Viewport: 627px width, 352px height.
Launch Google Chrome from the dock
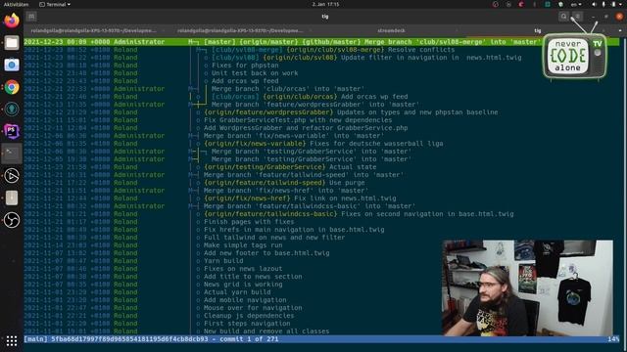pos(12,87)
